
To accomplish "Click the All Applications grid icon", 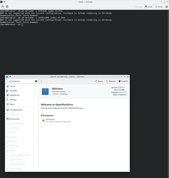I will (7, 110).
